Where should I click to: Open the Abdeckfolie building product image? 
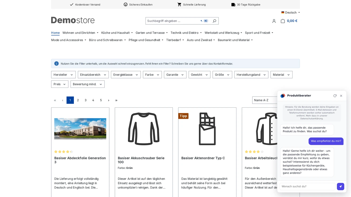[x=80, y=129]
